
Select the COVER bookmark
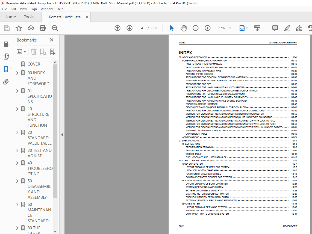(x=34, y=64)
